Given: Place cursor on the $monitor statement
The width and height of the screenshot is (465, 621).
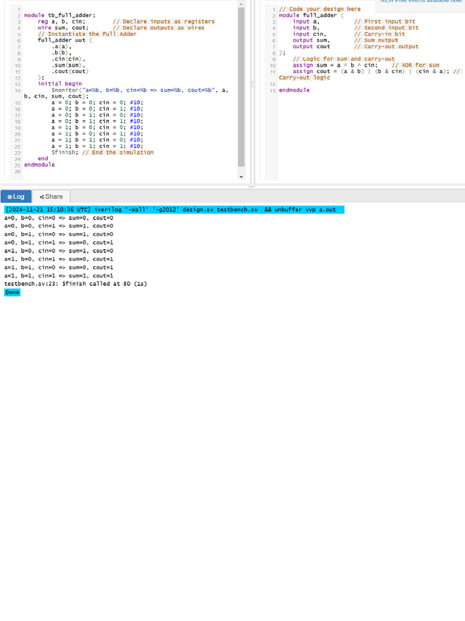Looking at the screenshot, I should coord(121,90).
